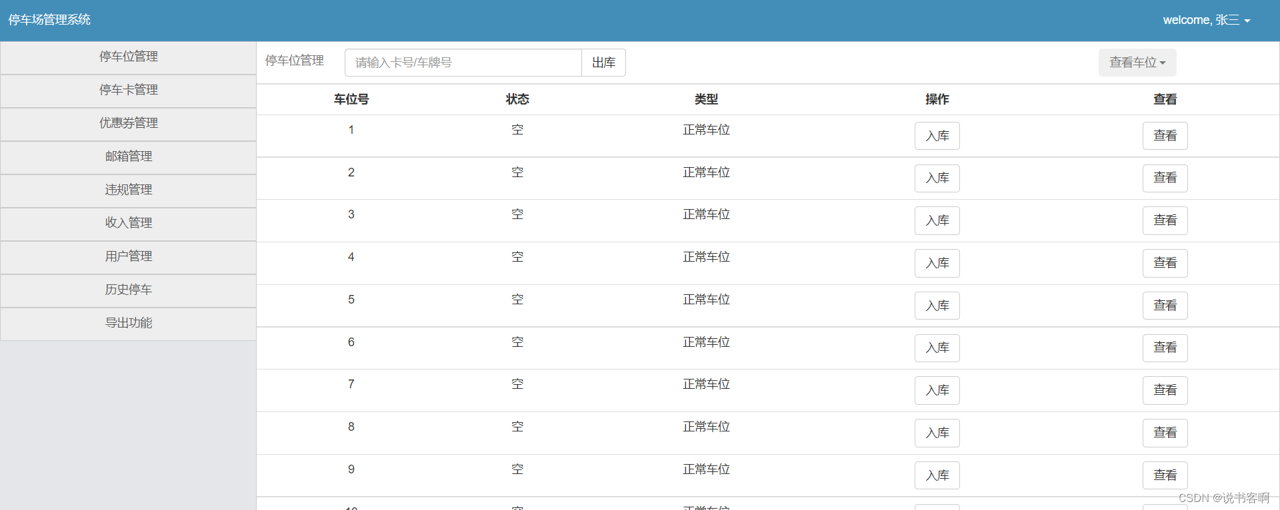View details of parking space 5
Screen dimensions: 1280x510
1165,306
